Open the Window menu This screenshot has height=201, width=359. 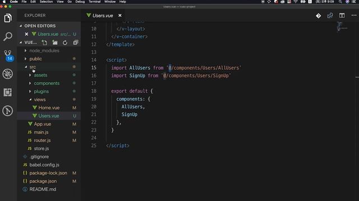coord(110,2)
